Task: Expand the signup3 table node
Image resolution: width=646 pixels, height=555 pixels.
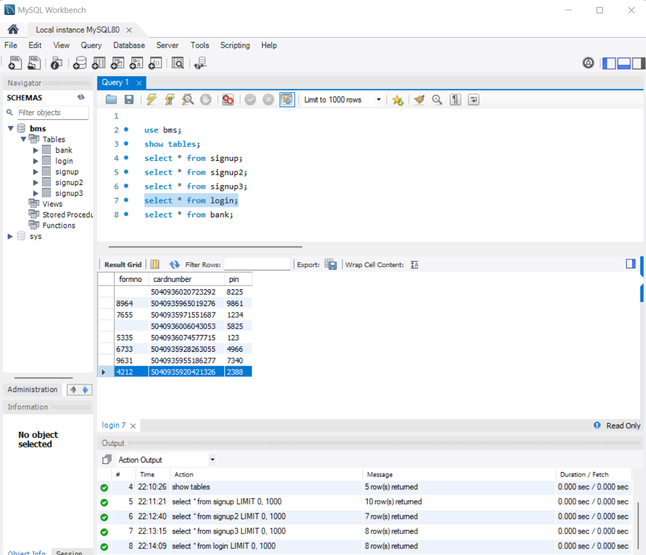Action: 36,193
